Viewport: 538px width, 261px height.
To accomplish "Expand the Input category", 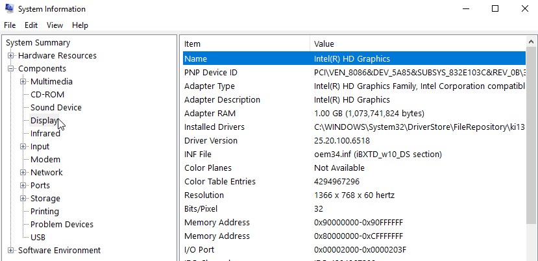I will pyautogui.click(x=23, y=147).
